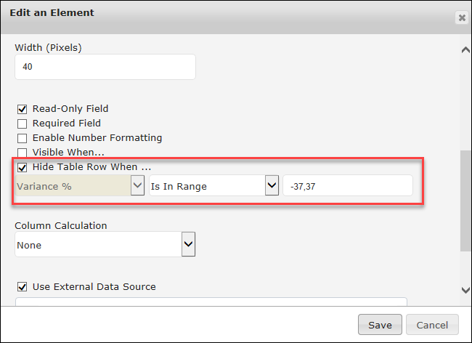Click the Save button
Image resolution: width=472 pixels, height=343 pixels.
[380, 325]
